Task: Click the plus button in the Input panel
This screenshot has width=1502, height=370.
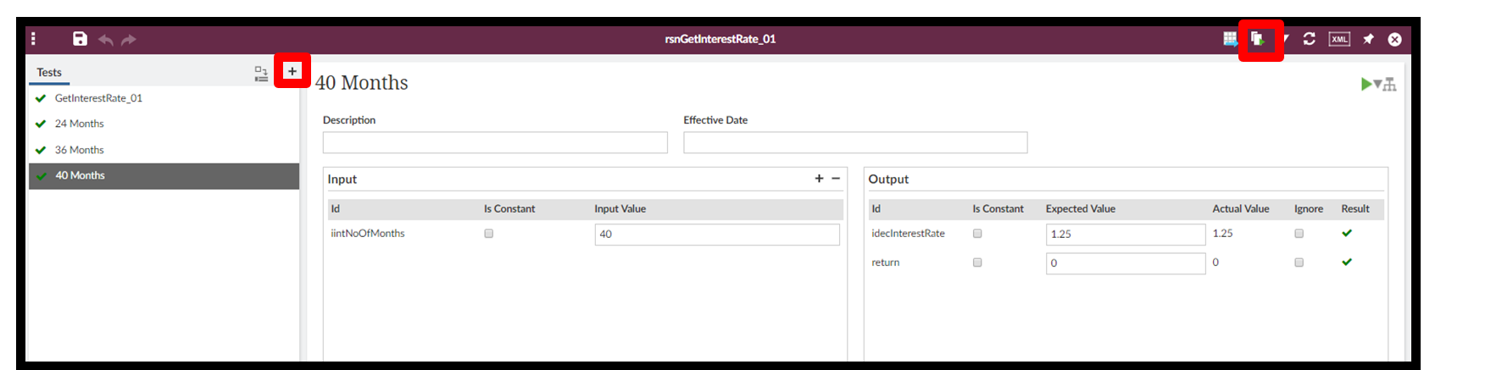Action: [x=819, y=179]
